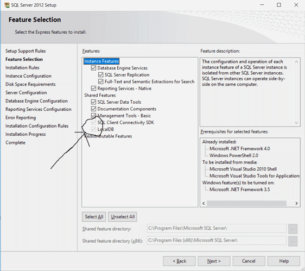Click right arrow of prerequisites horizontal scrollbar
The width and height of the screenshot is (305, 271).
[x=296, y=203]
